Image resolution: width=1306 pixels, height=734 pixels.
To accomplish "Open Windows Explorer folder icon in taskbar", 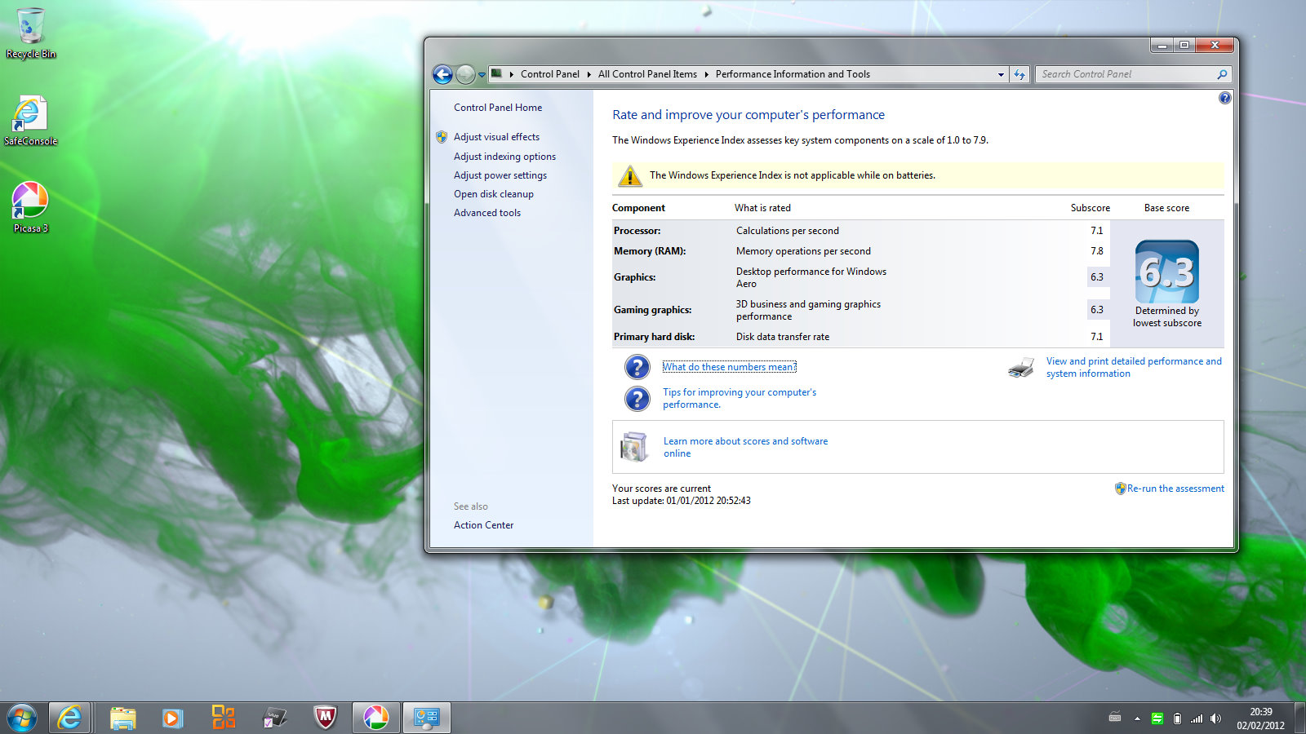I will 122,719.
